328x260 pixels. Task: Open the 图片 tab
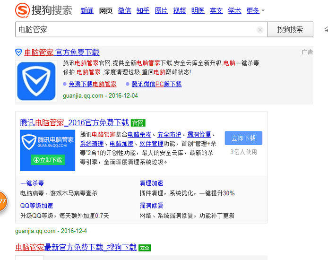(x=161, y=10)
